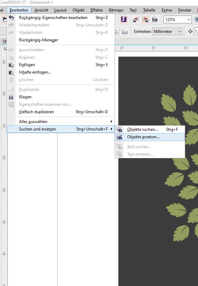This screenshot has width=198, height=286.
Task: Click the nudge offset icon next to Millimeter
Action: coord(190,32)
